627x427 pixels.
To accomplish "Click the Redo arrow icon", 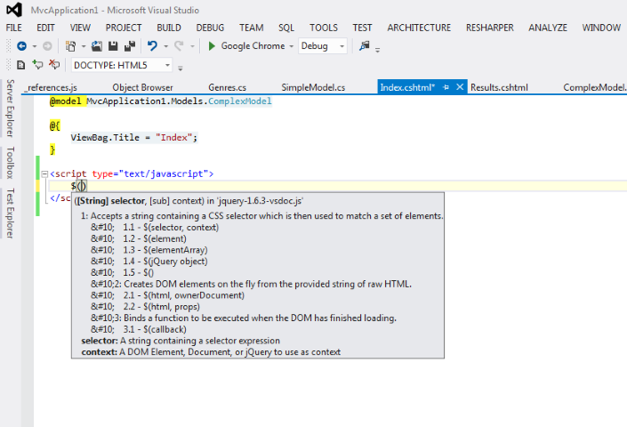I will (179, 46).
